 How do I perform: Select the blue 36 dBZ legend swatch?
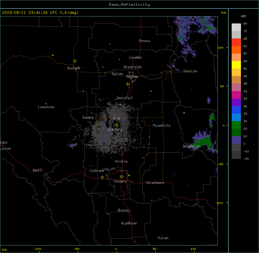tap(236, 110)
